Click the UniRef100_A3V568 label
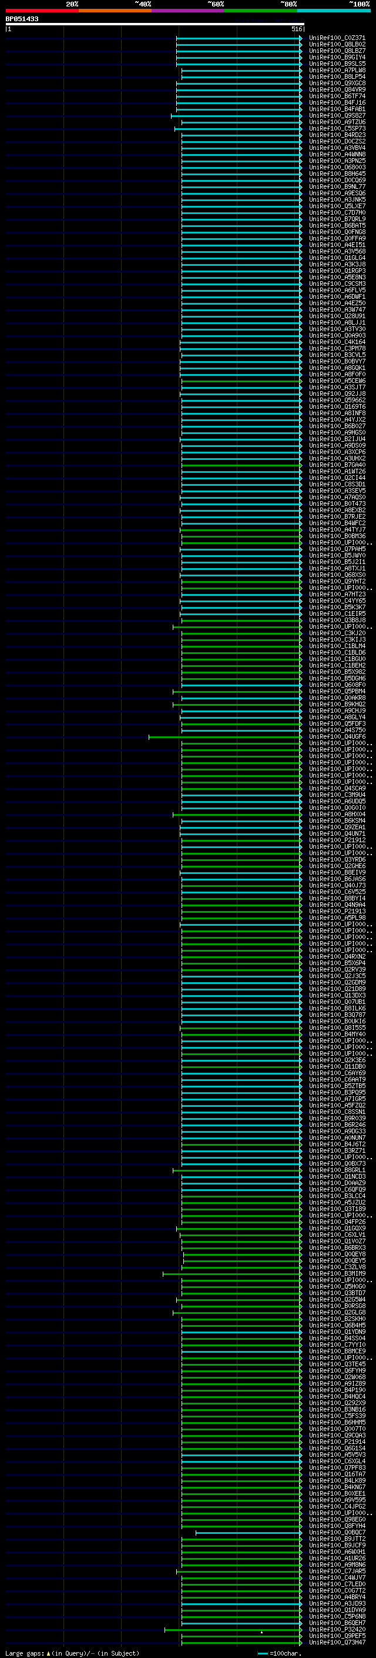Viewport: 376px width, 1658px height. point(337,252)
